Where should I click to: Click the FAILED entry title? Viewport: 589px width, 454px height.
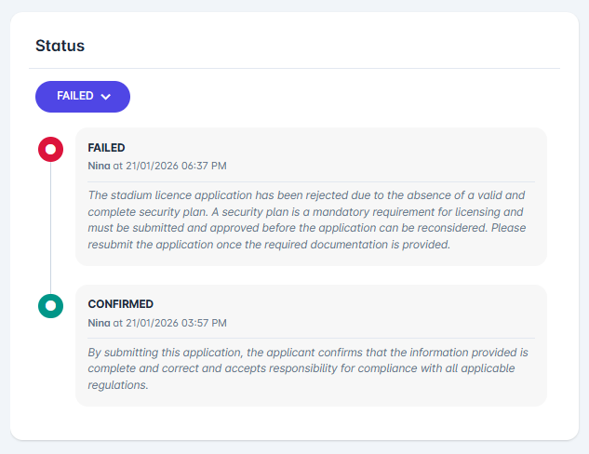pyautogui.click(x=106, y=148)
